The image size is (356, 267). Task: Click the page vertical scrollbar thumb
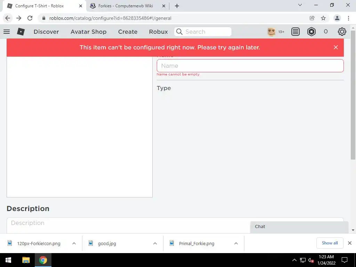pyautogui.click(x=353, y=95)
